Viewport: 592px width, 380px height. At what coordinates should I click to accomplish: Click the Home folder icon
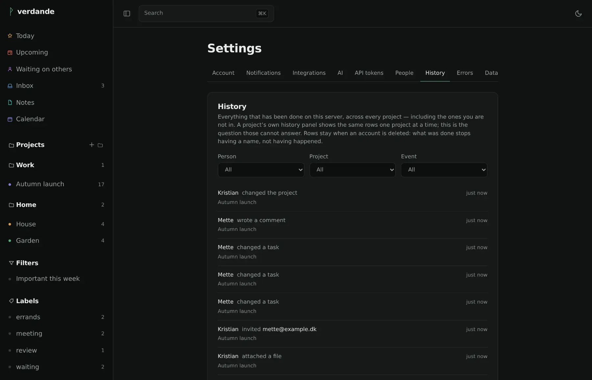pos(11,205)
